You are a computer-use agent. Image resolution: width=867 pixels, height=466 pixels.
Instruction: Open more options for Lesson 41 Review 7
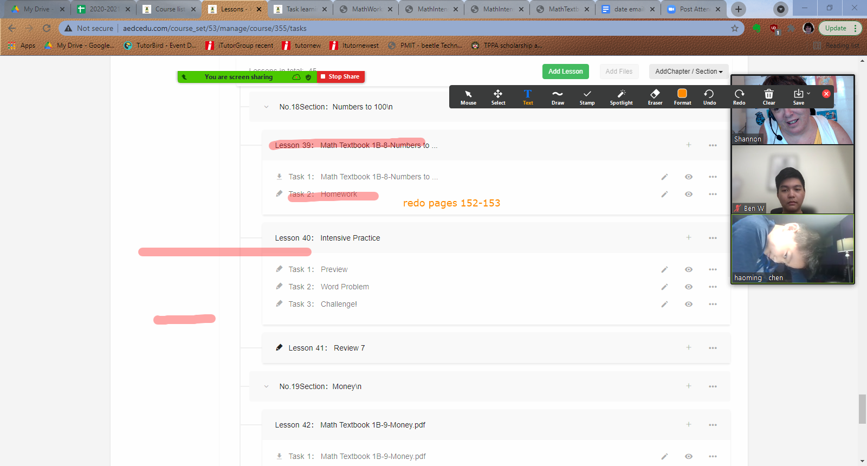(x=713, y=348)
